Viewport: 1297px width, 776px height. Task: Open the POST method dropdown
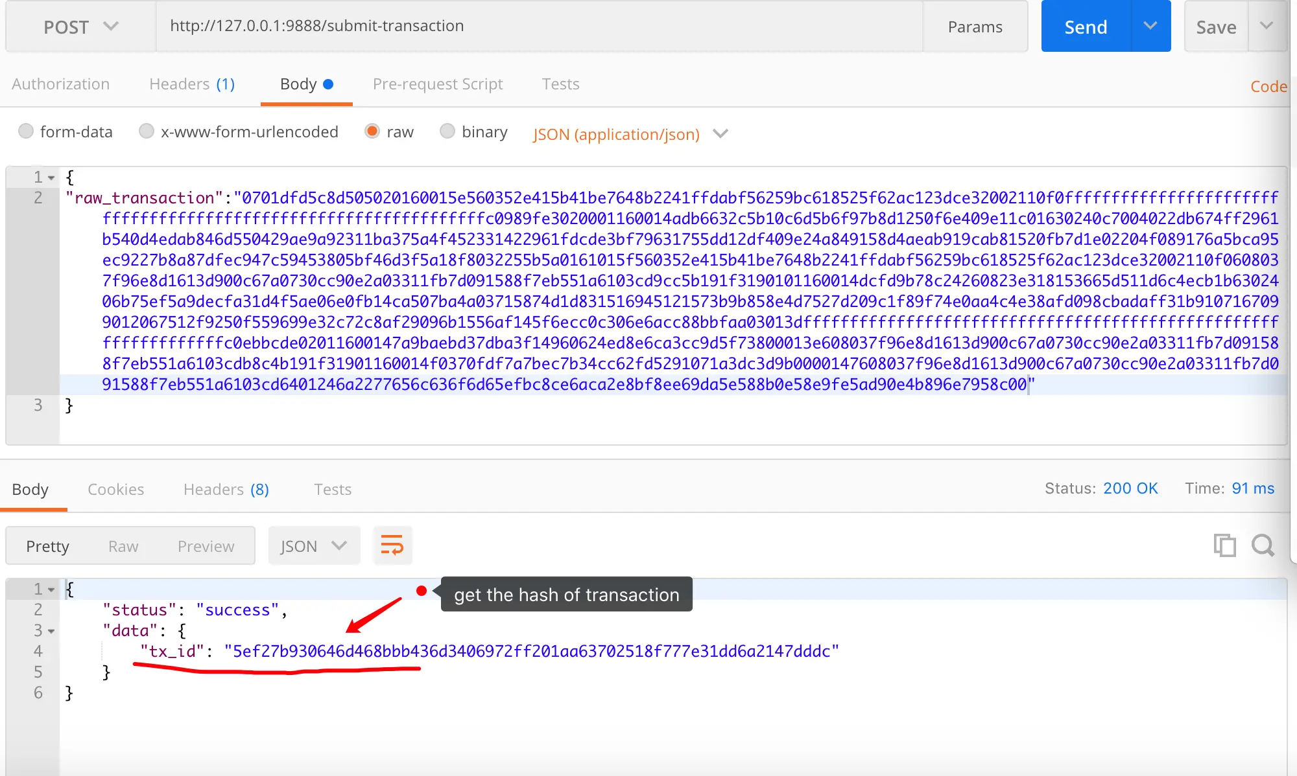(x=80, y=27)
